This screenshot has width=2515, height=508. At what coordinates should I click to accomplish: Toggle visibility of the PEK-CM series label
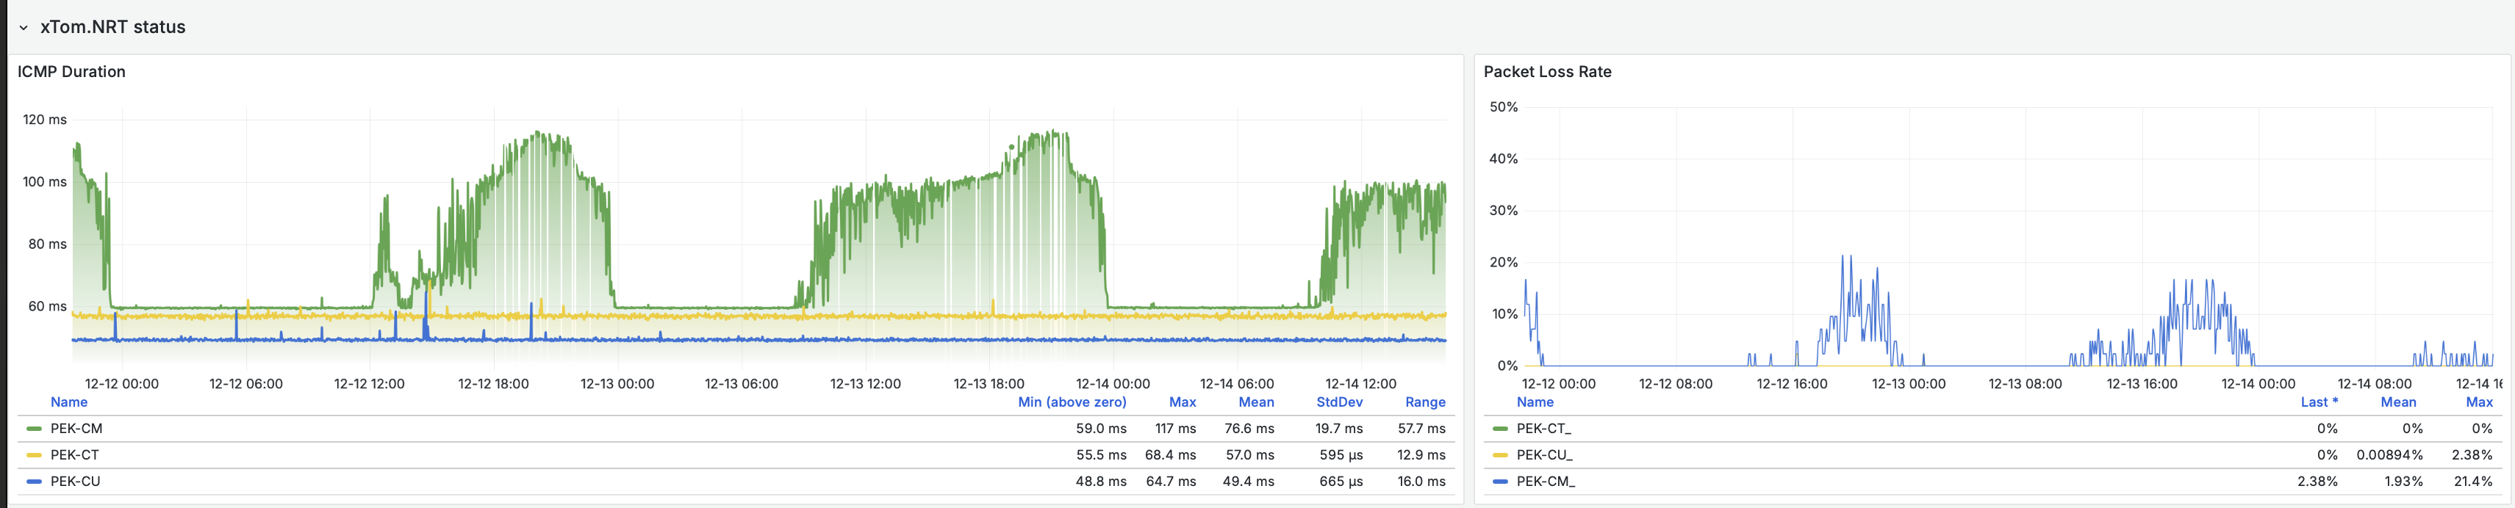pos(76,428)
